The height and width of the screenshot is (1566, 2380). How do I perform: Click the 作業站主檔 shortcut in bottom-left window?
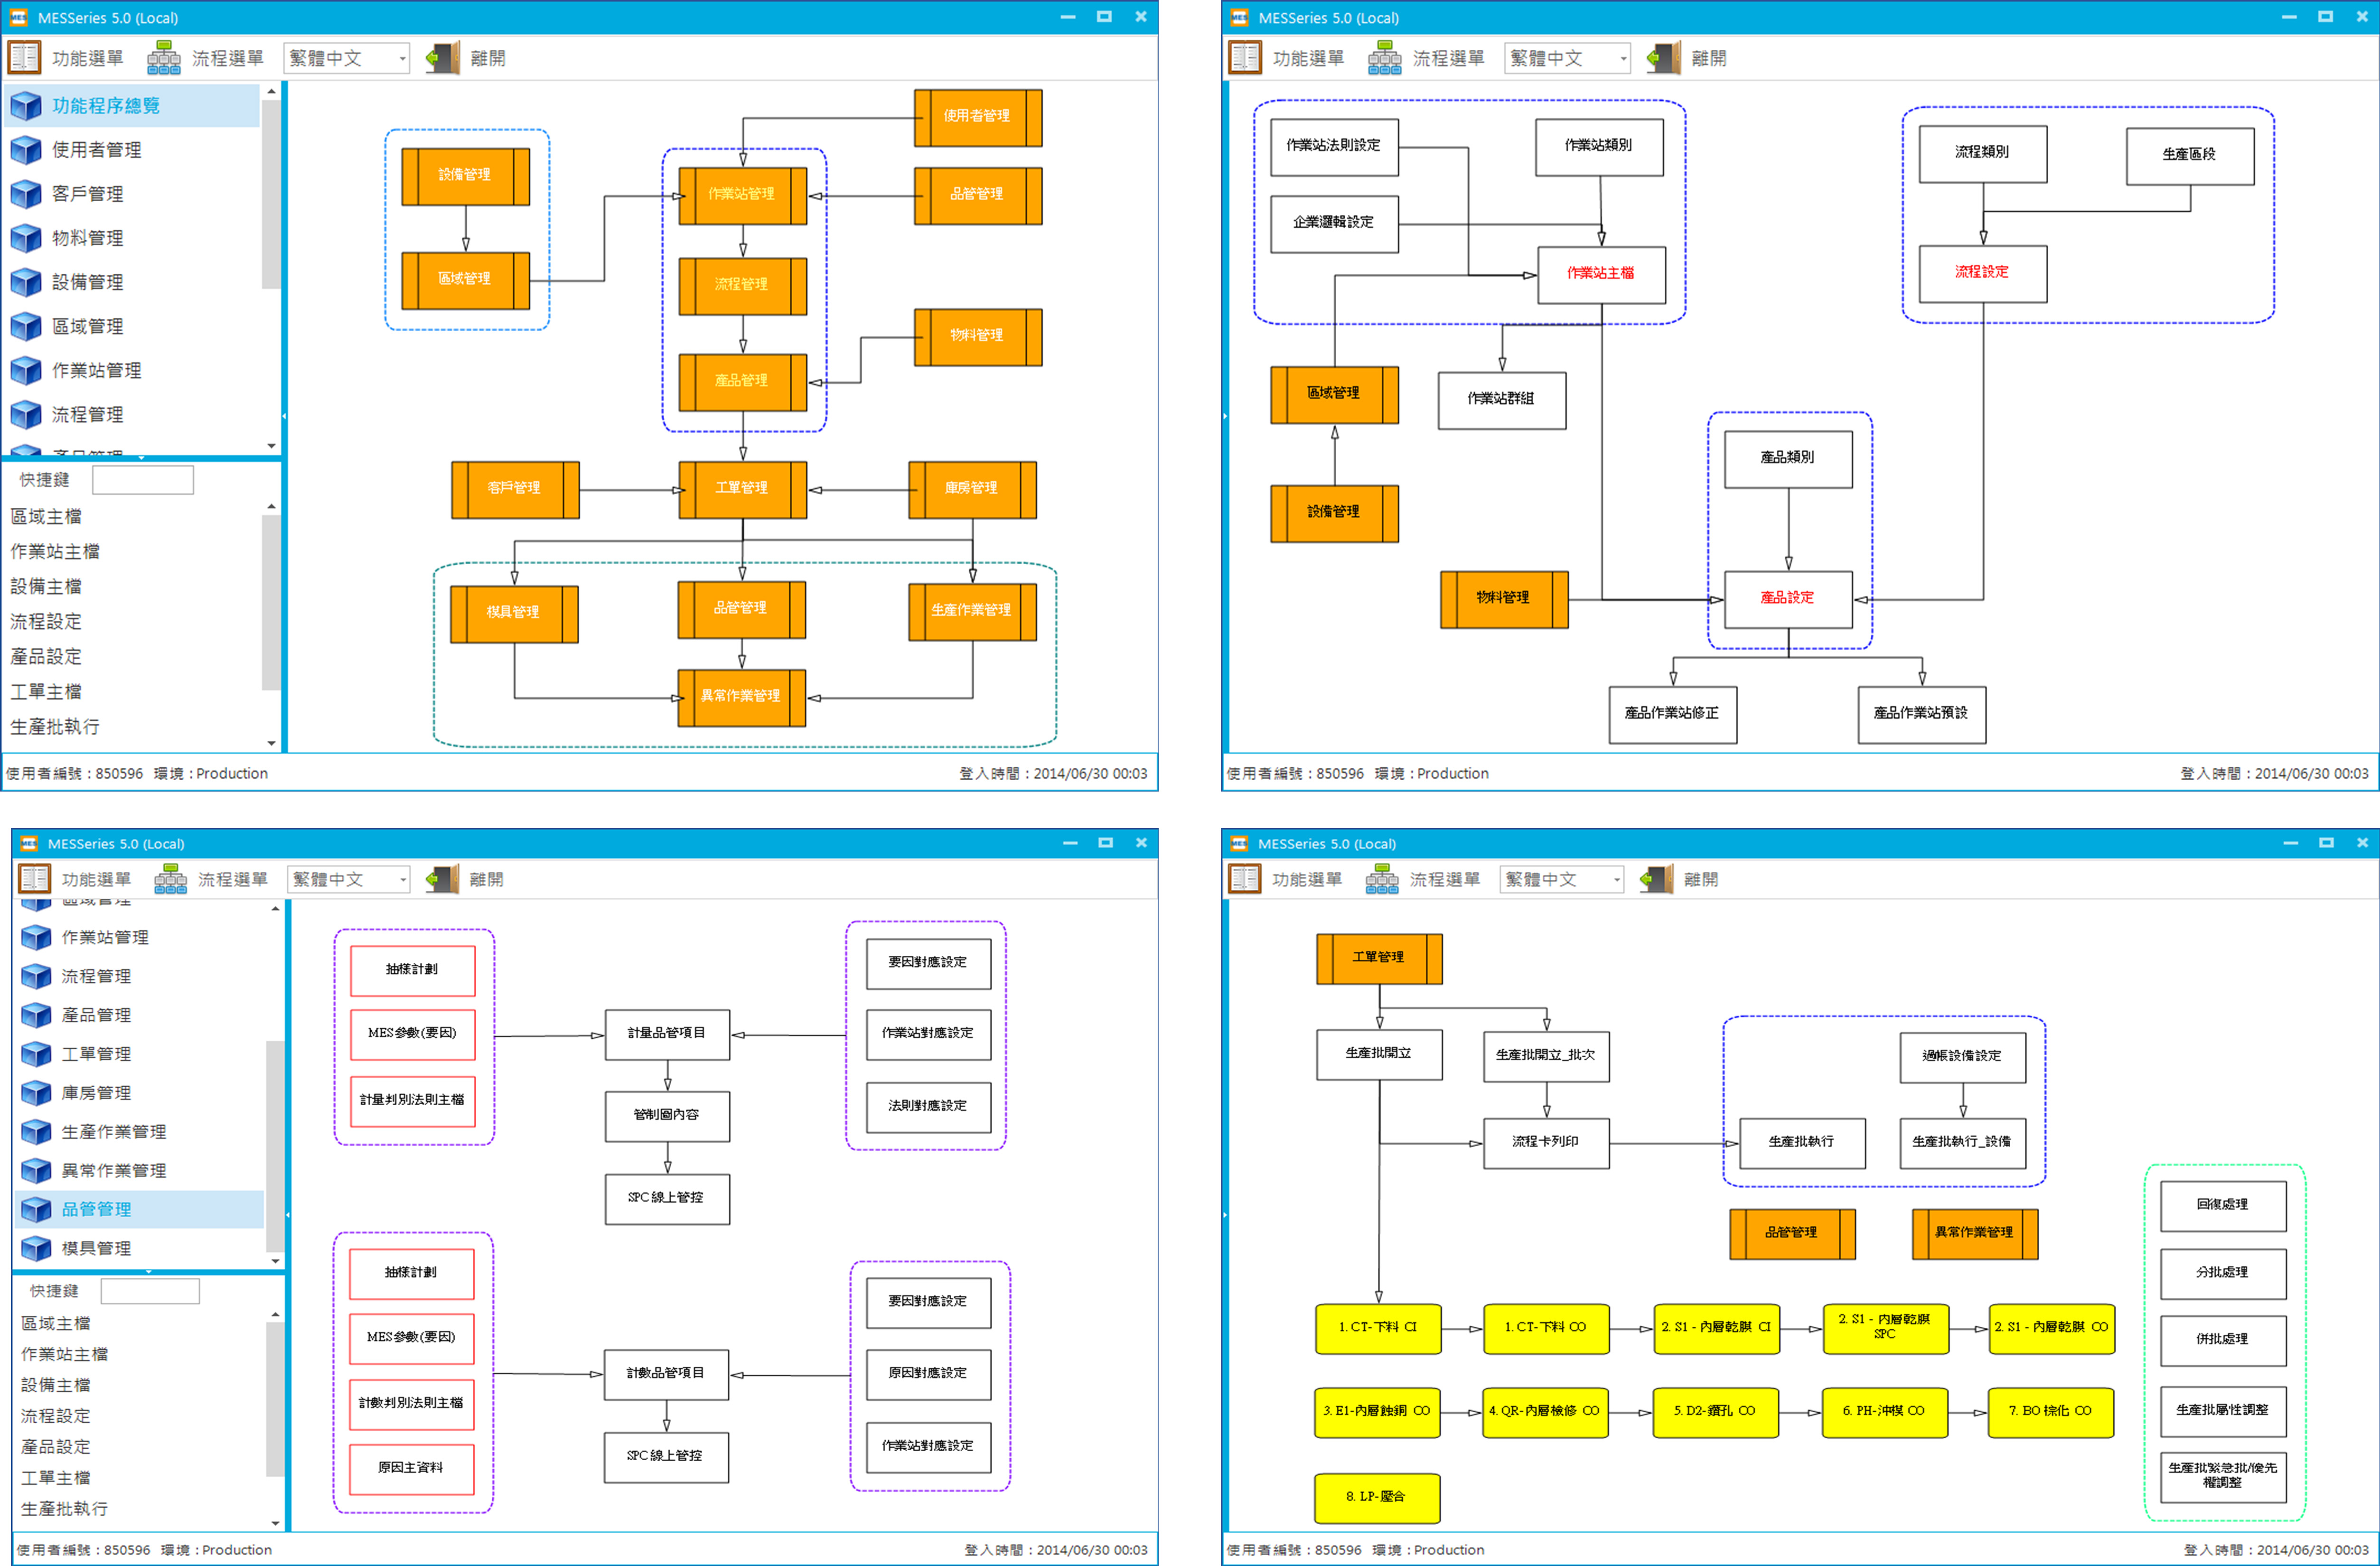[65, 1354]
